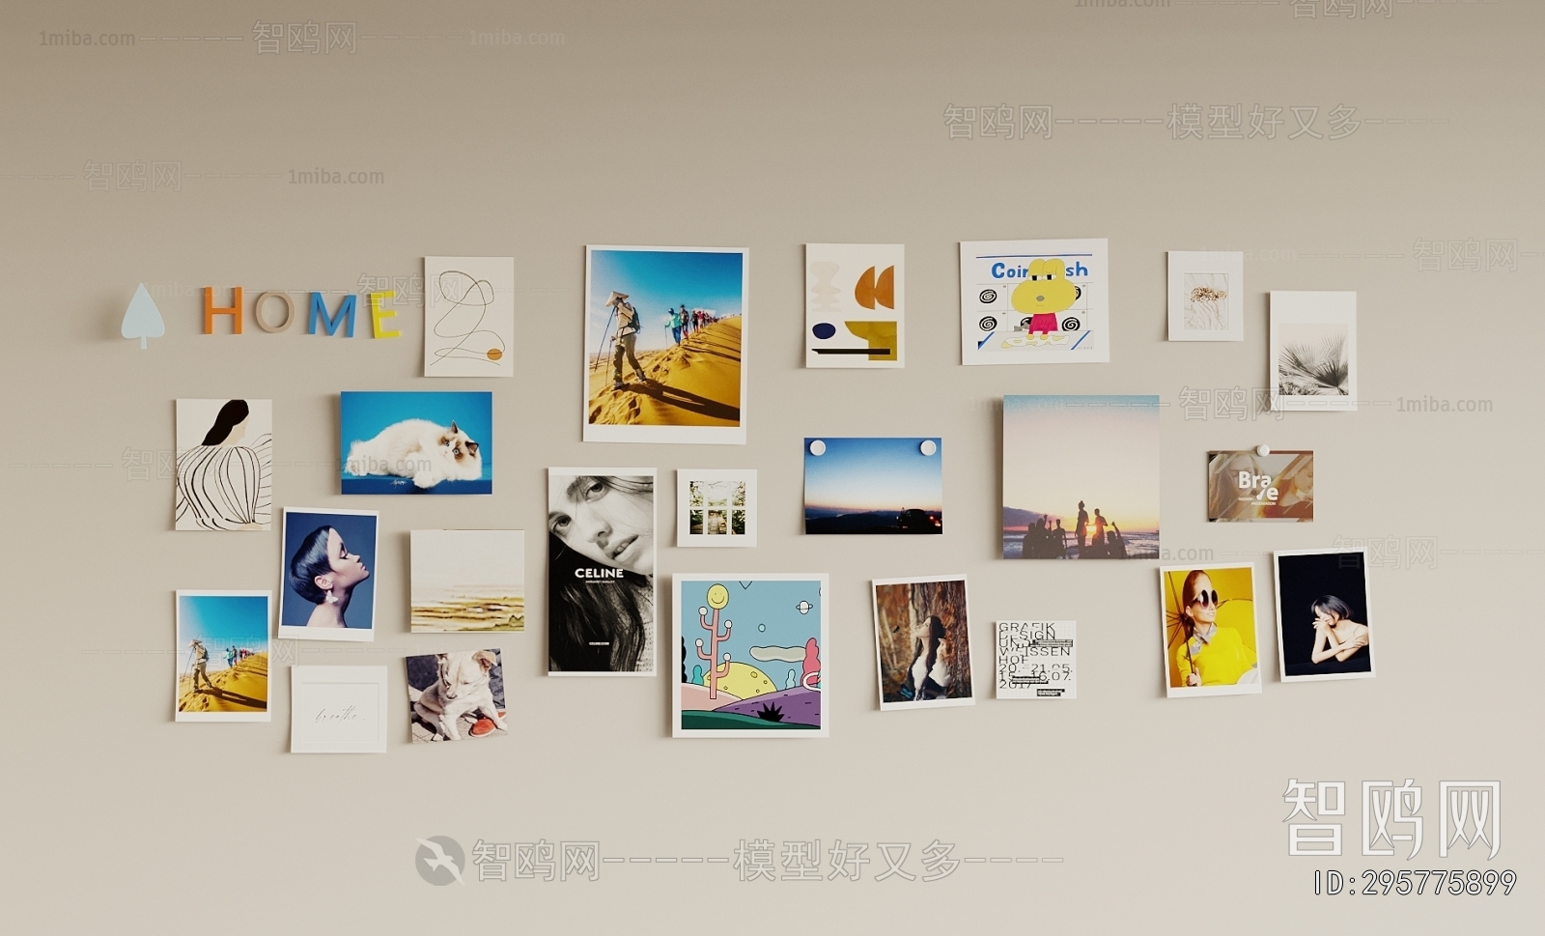
Task: Select the woman's profile portrait on blue
Action: pyautogui.click(x=328, y=574)
